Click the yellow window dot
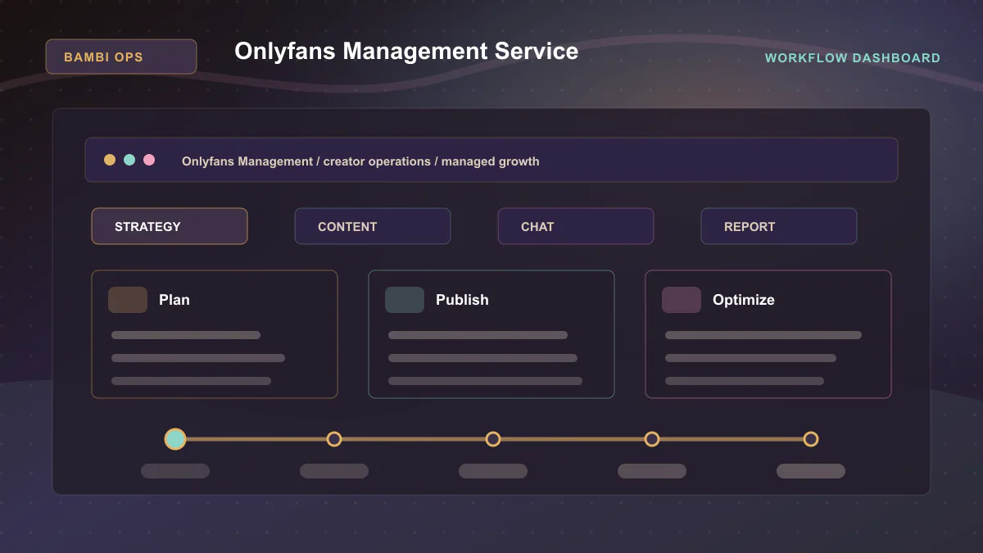983x553 pixels. 110,160
